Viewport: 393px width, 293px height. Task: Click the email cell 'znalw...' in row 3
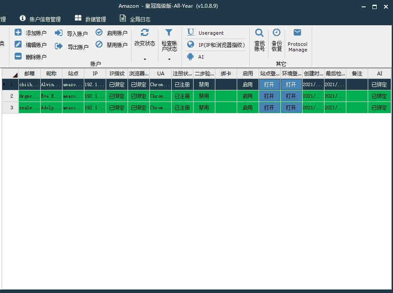click(29, 108)
